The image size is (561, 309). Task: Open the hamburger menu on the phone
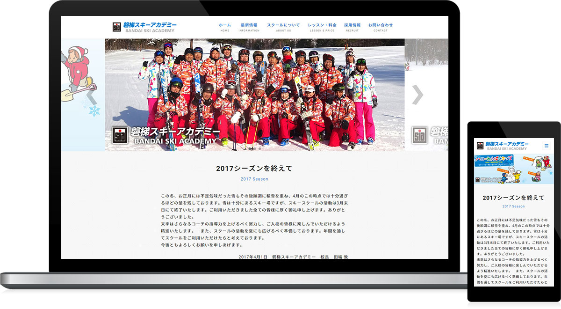tap(547, 146)
